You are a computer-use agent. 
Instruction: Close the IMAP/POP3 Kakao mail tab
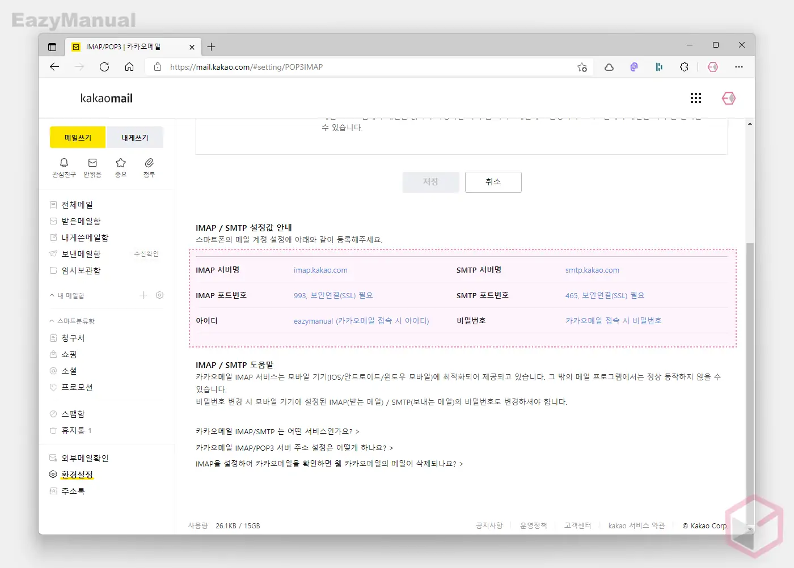192,47
